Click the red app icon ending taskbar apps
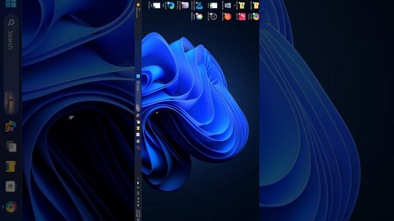Viewport: 394px width, 221px height. point(138,147)
